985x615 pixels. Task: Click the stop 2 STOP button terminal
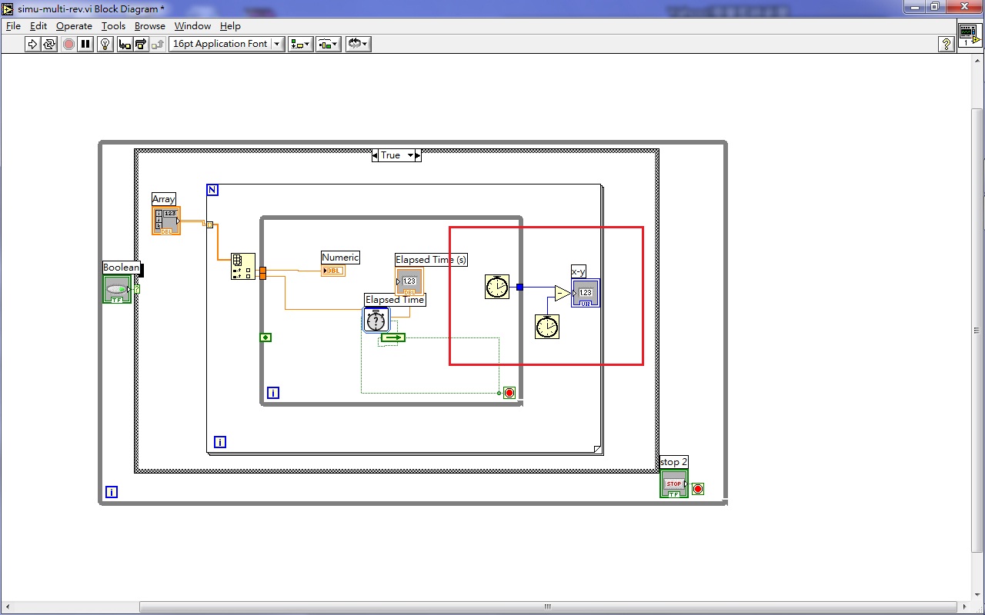point(673,483)
